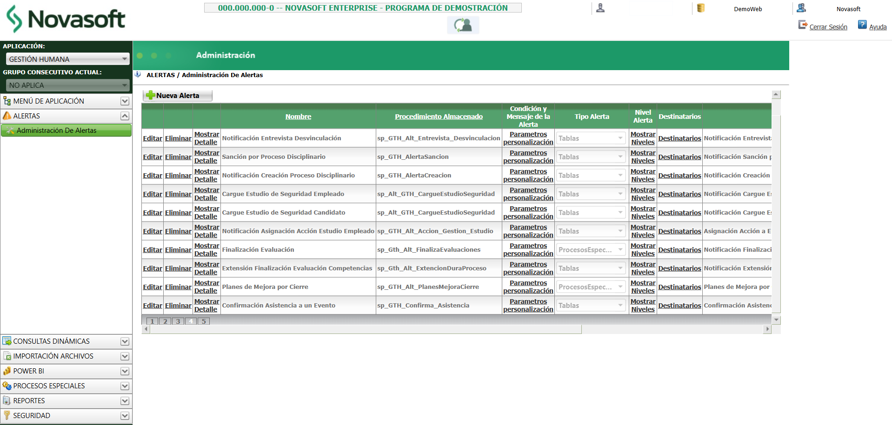Go to page 2 of alerts
892x425 pixels.
pos(165,321)
